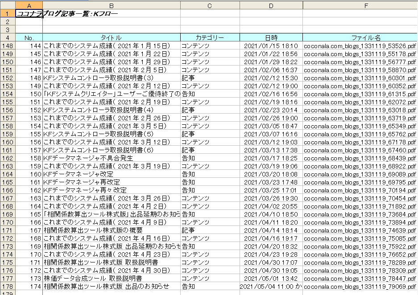Select title 「KFシステムクリエイター」ユーザーご優待終了
The width and height of the screenshot is (418, 295).
pyautogui.click(x=112, y=94)
